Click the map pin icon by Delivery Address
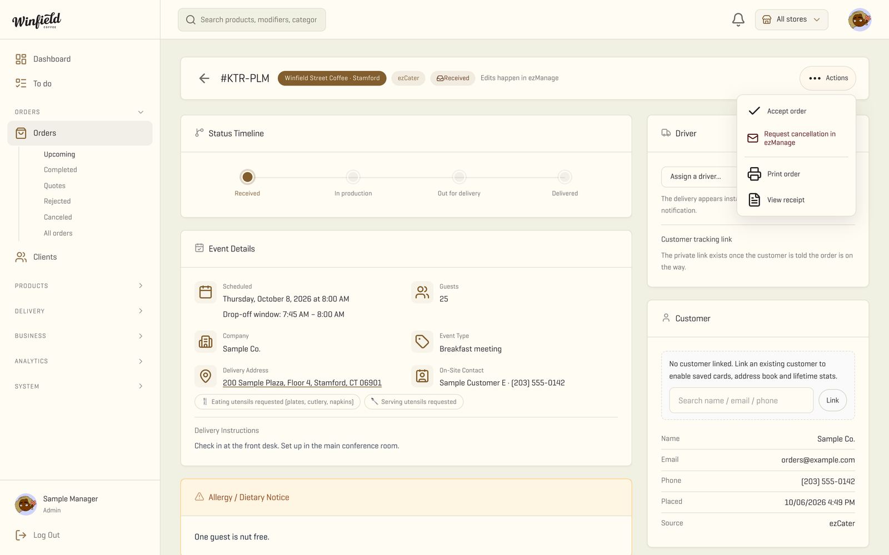The width and height of the screenshot is (889, 555). point(206,376)
